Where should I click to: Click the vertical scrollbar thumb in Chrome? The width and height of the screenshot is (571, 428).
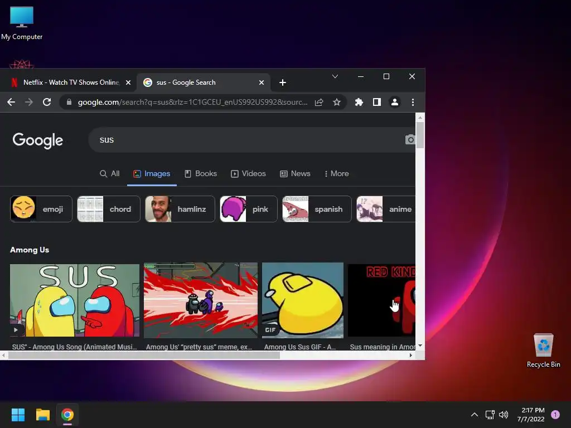click(420, 135)
